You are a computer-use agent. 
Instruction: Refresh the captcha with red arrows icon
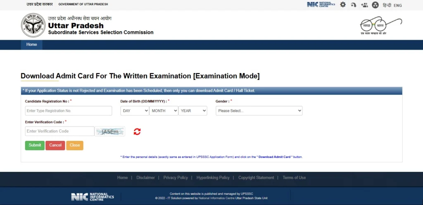tap(137, 131)
